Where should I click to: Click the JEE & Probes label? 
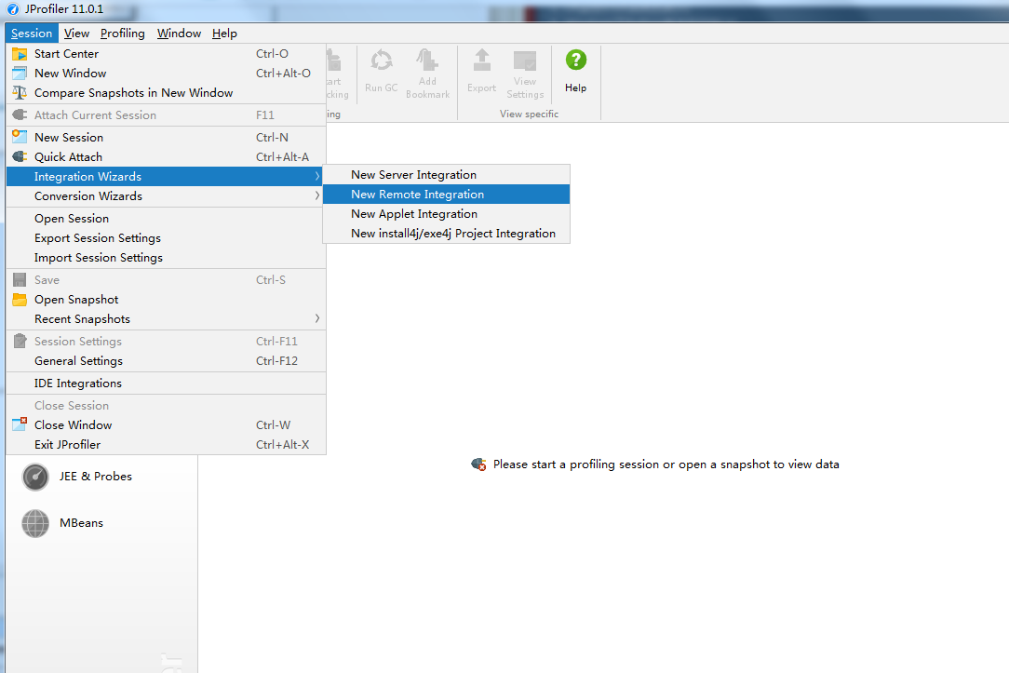point(96,476)
